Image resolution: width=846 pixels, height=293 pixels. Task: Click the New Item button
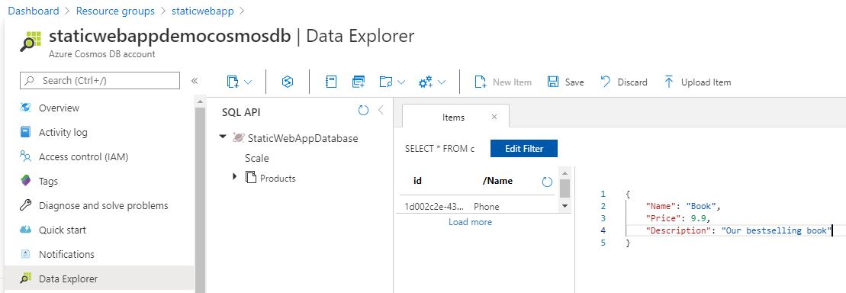[503, 82]
